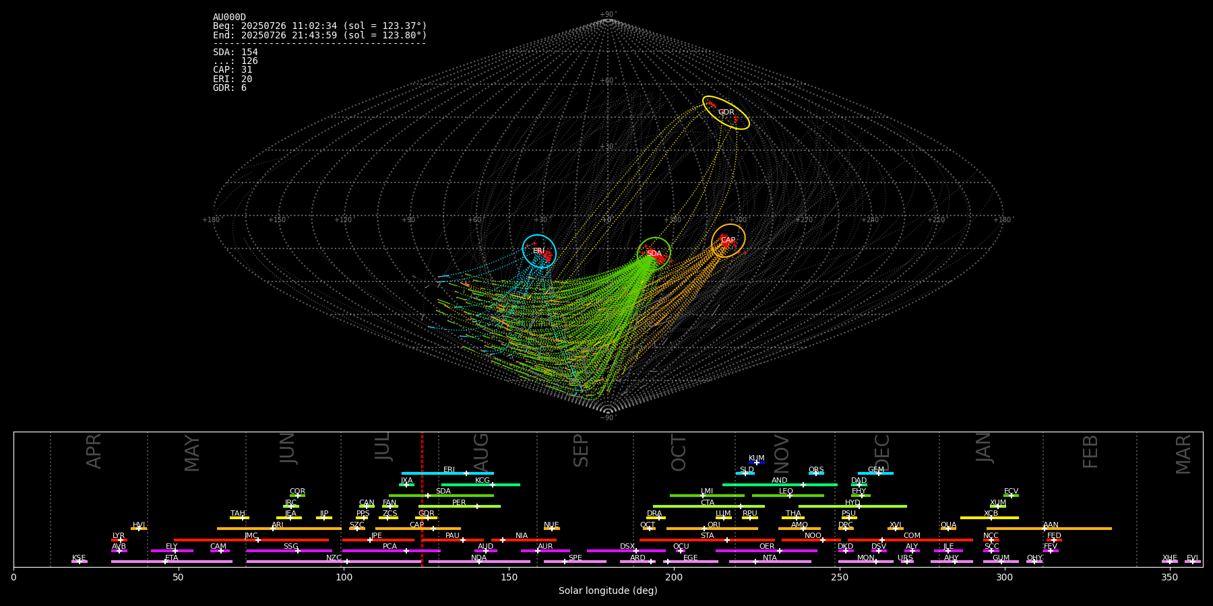Viewport: 1213px width, 606px height.
Task: Click the QUA shower label on the timeline
Action: point(949,525)
